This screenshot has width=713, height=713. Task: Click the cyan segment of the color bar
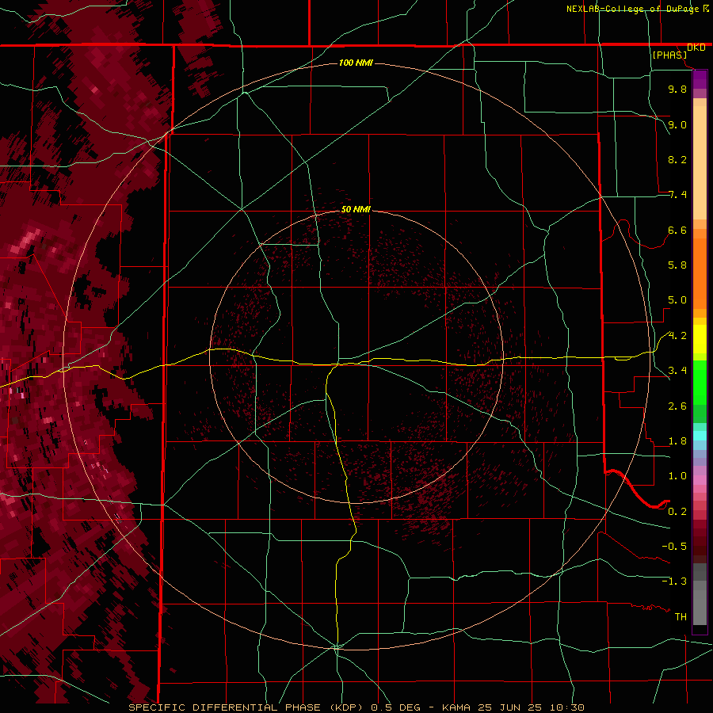(x=700, y=436)
